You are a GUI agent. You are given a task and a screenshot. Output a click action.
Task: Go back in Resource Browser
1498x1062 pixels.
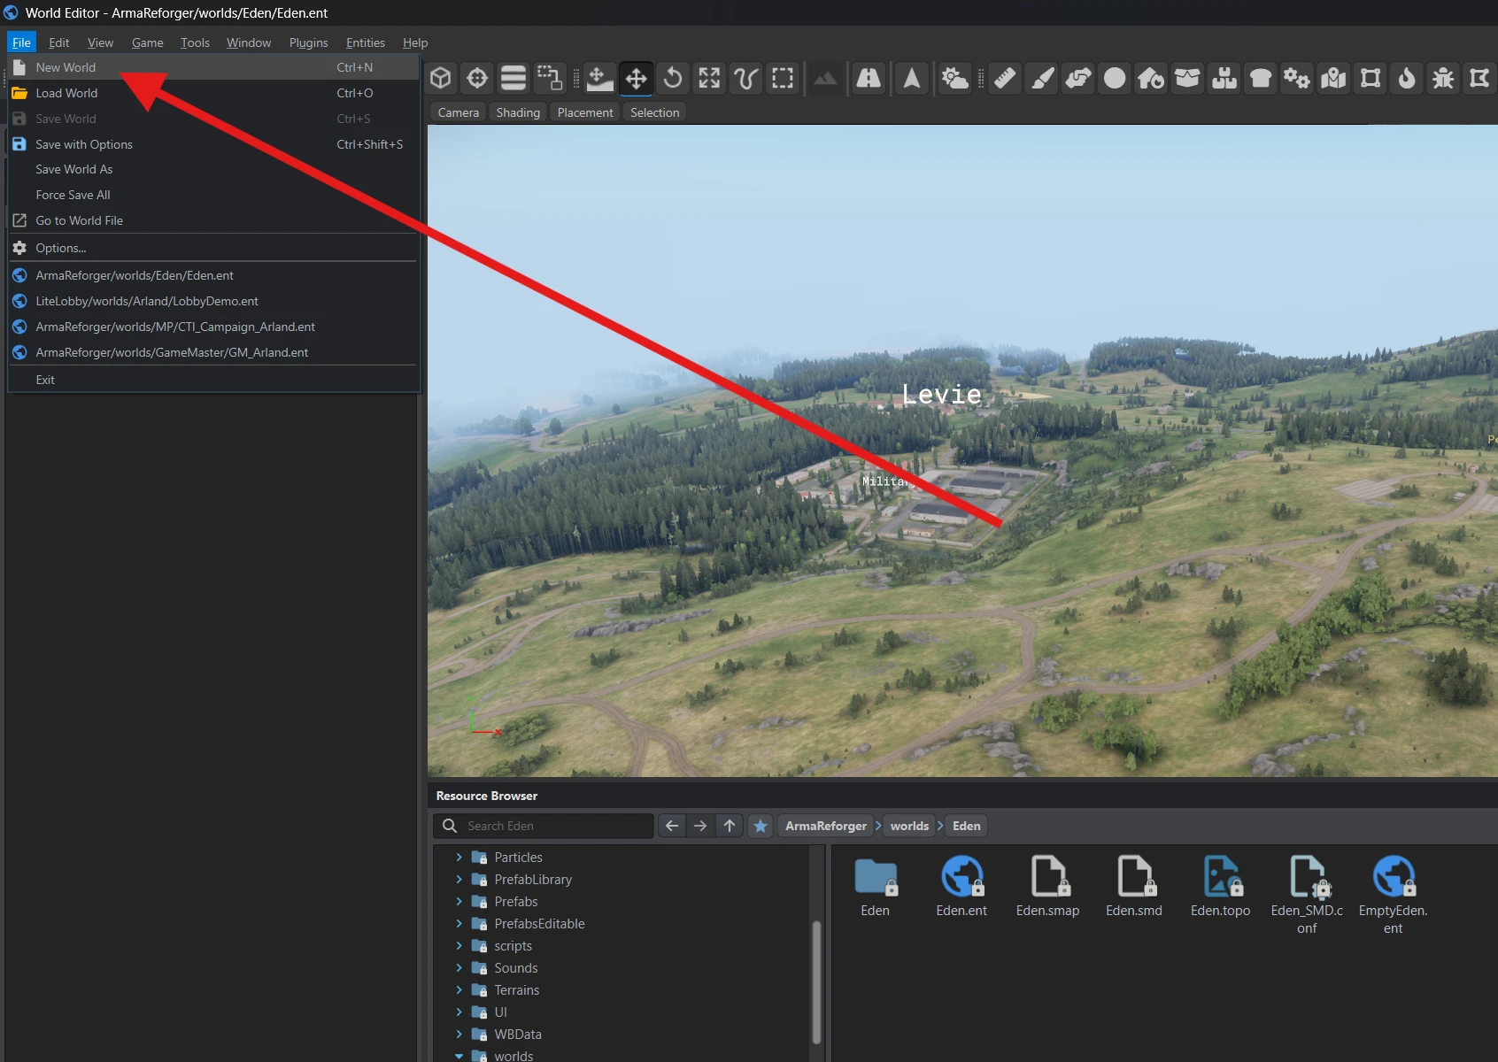672,826
